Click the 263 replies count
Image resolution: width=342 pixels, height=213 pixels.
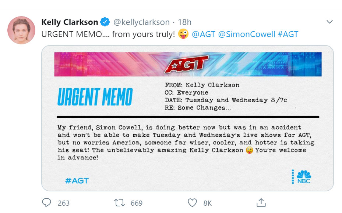click(64, 203)
